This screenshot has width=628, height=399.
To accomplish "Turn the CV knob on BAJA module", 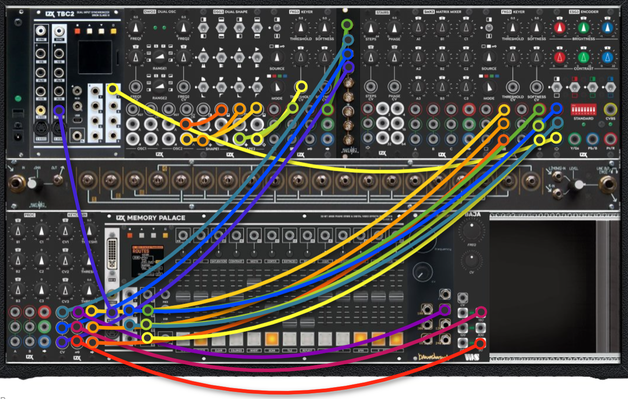I will pos(473,260).
